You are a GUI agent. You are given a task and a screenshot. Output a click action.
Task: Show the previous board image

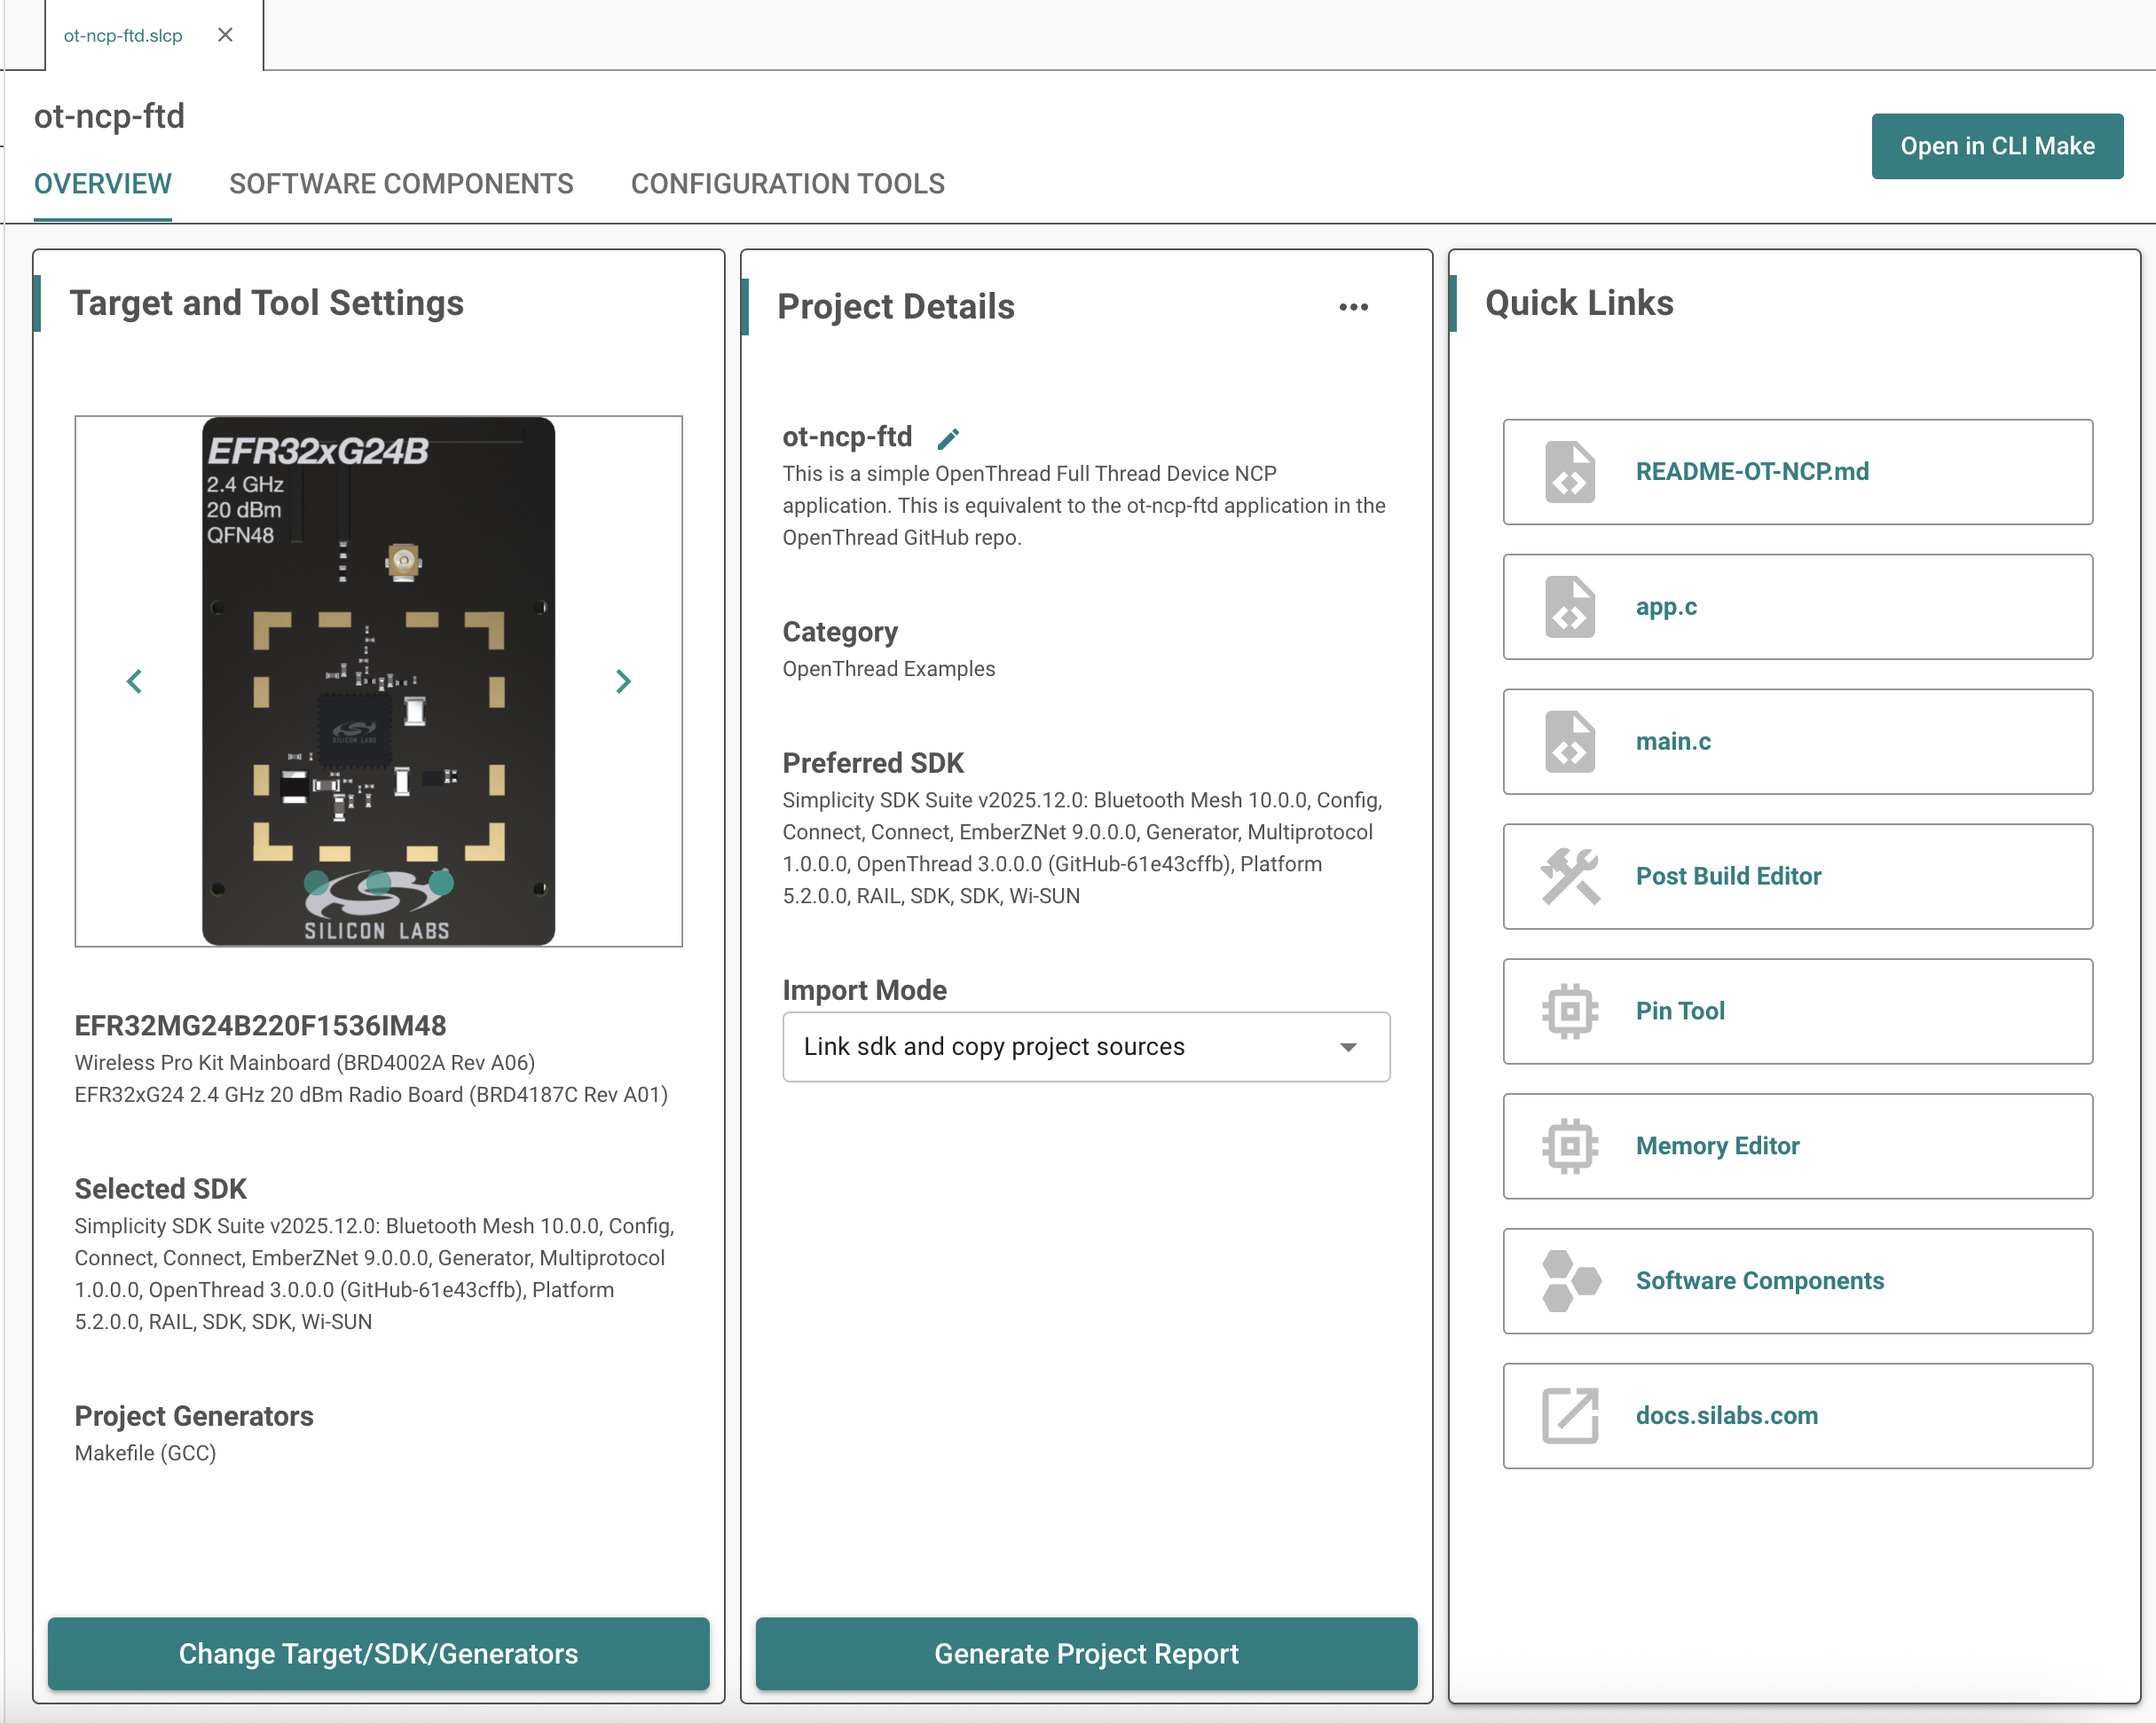(x=135, y=682)
